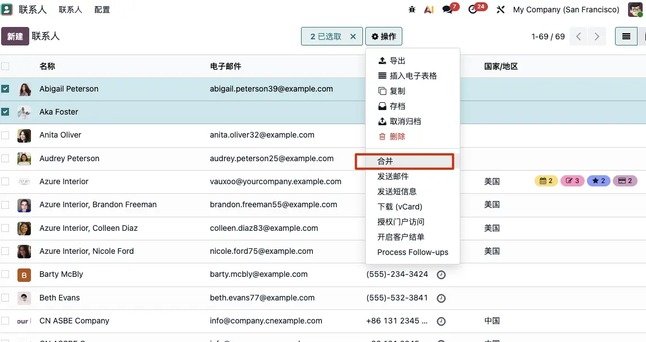Viewport: 646px width, 342px height.
Task: Open the 操作 actions dropdown
Action: 384,36
